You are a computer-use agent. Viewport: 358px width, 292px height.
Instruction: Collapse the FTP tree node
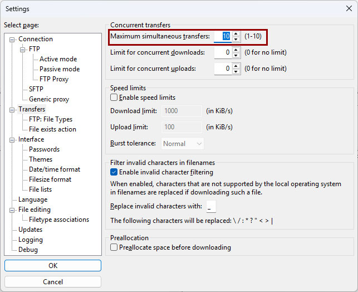pos(22,50)
